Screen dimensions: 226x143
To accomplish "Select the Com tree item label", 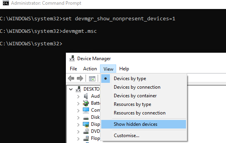I will coord(95,110).
